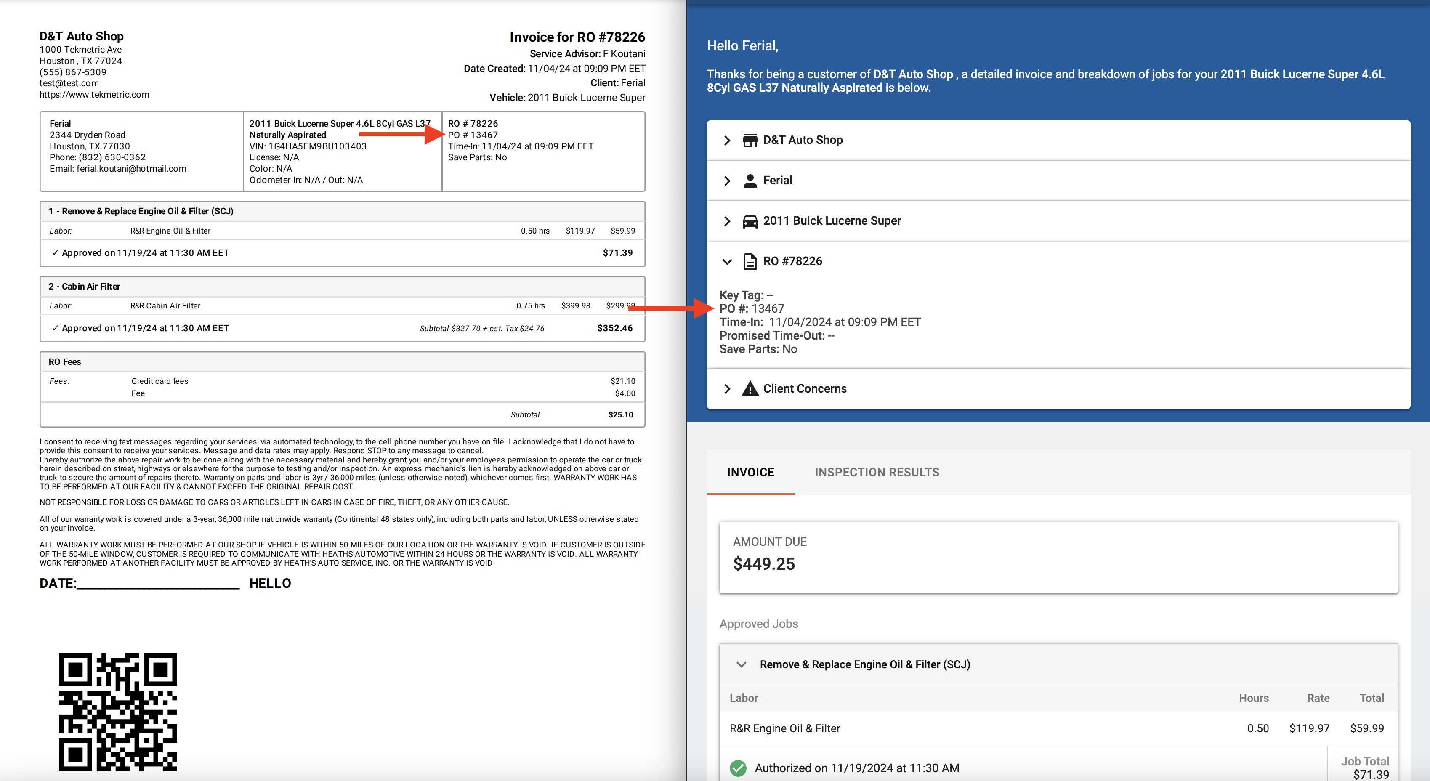The height and width of the screenshot is (781, 1430).
Task: Collapse the RO #78226 section chevron
Action: coord(727,261)
